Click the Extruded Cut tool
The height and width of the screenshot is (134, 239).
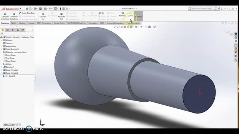pyautogui.click(x=43, y=16)
